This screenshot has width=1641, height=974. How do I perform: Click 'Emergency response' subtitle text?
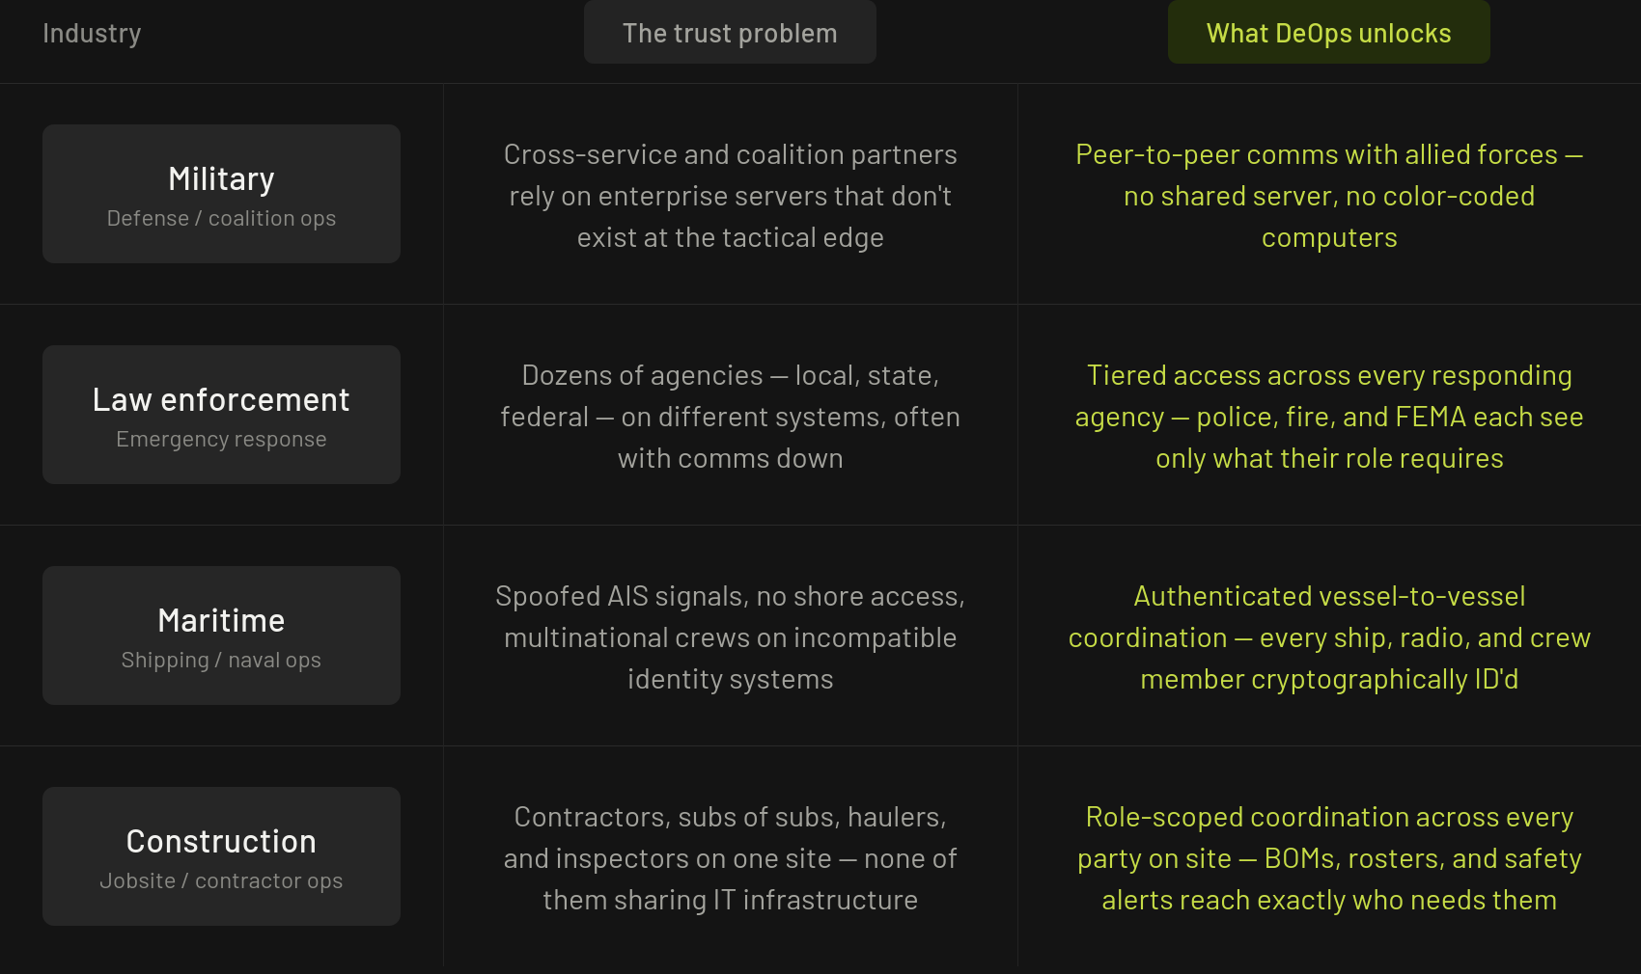pos(221,440)
